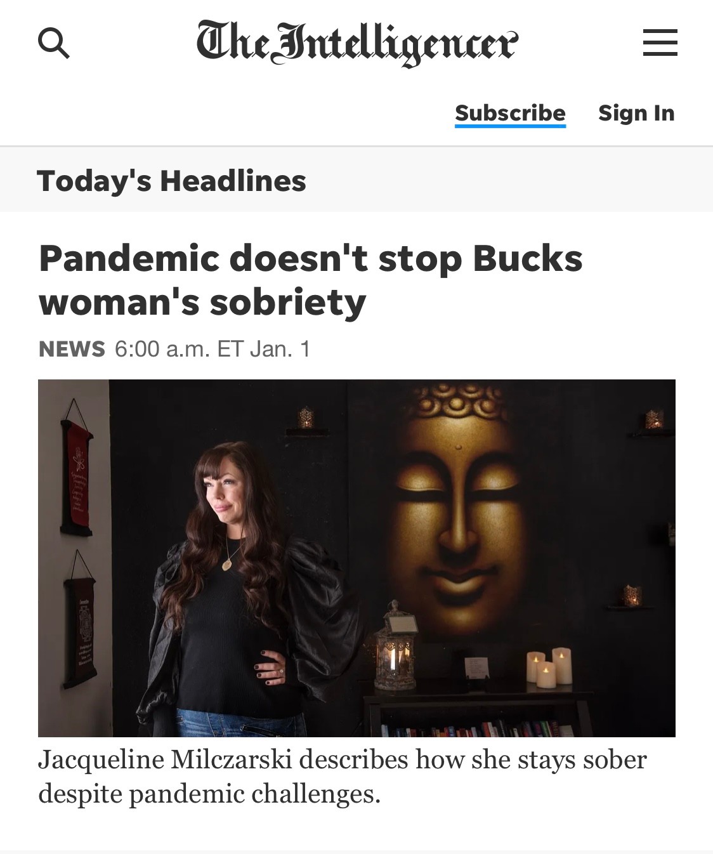The image size is (713, 854).
Task: Click the glass lantern in the article photo
Action: pyautogui.click(x=396, y=646)
